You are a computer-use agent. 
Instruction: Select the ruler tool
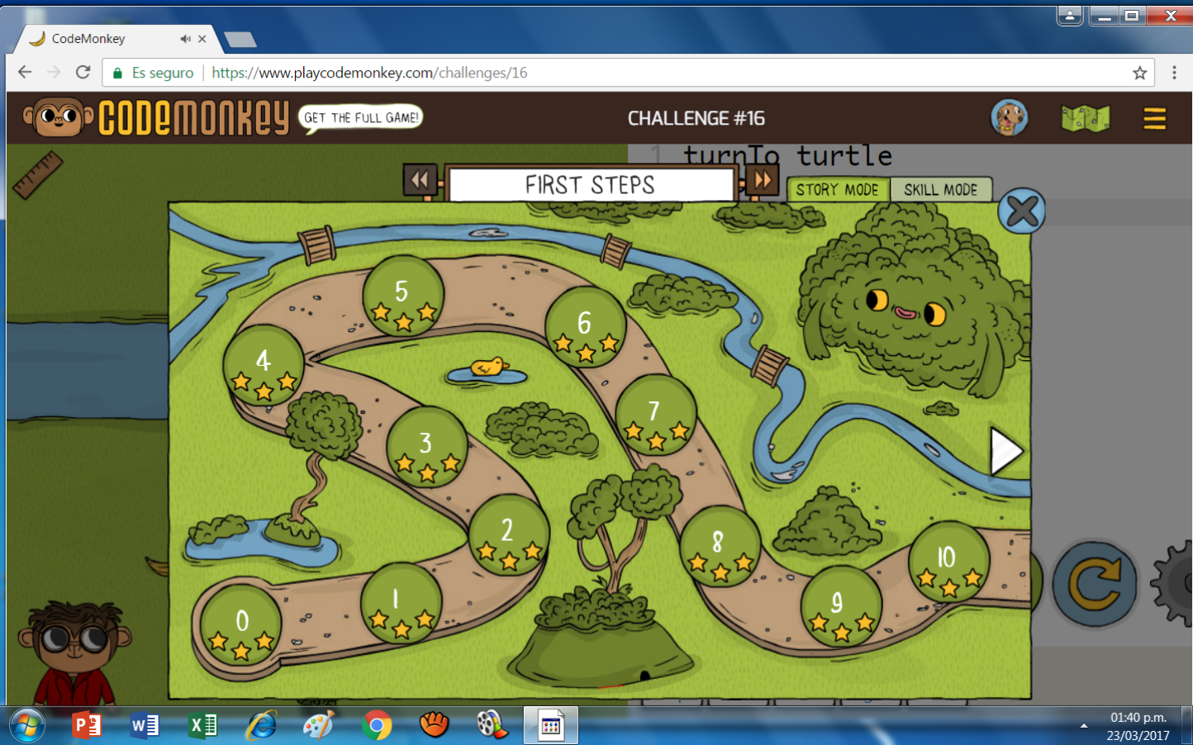coord(37,174)
